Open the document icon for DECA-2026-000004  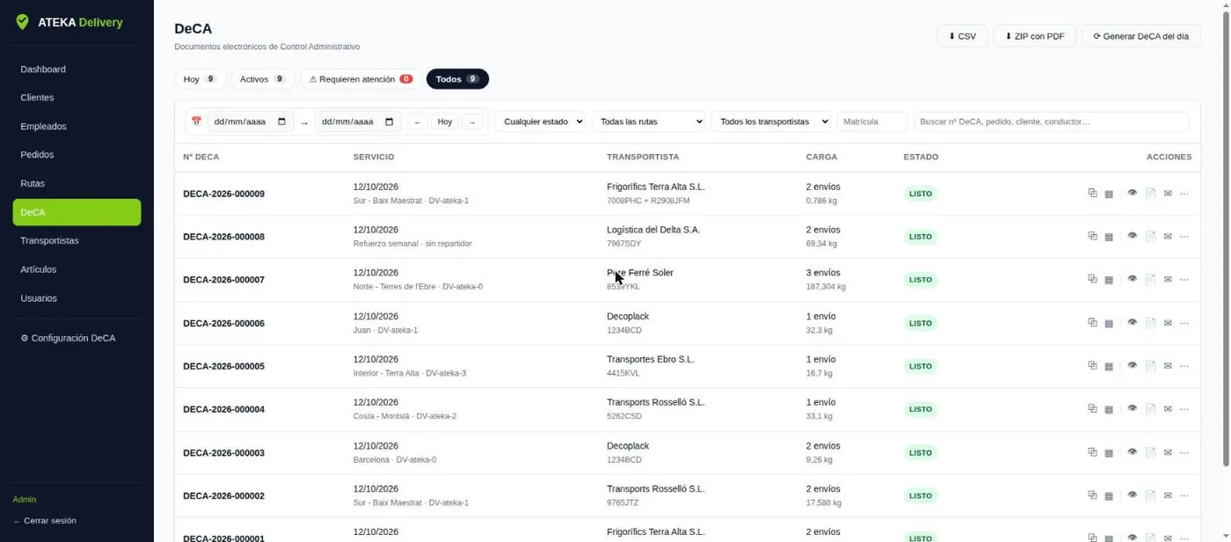1150,409
